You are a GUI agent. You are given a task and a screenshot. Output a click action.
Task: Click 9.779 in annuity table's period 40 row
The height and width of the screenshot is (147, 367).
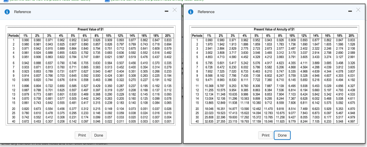point(292,122)
